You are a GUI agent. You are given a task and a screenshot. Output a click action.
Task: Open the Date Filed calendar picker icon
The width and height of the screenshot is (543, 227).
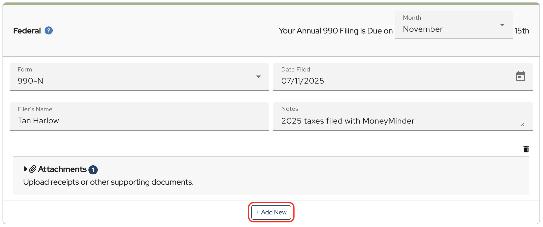click(x=521, y=77)
